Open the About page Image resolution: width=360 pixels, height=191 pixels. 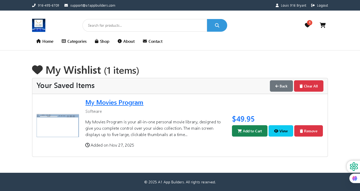126,41
